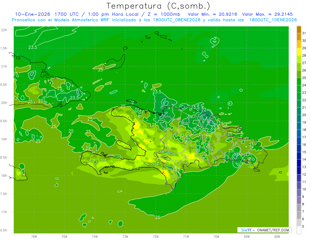Click the Valor Min. = 20.9216 text
Viewport: 311px width, 240px height.
pyautogui.click(x=212, y=14)
